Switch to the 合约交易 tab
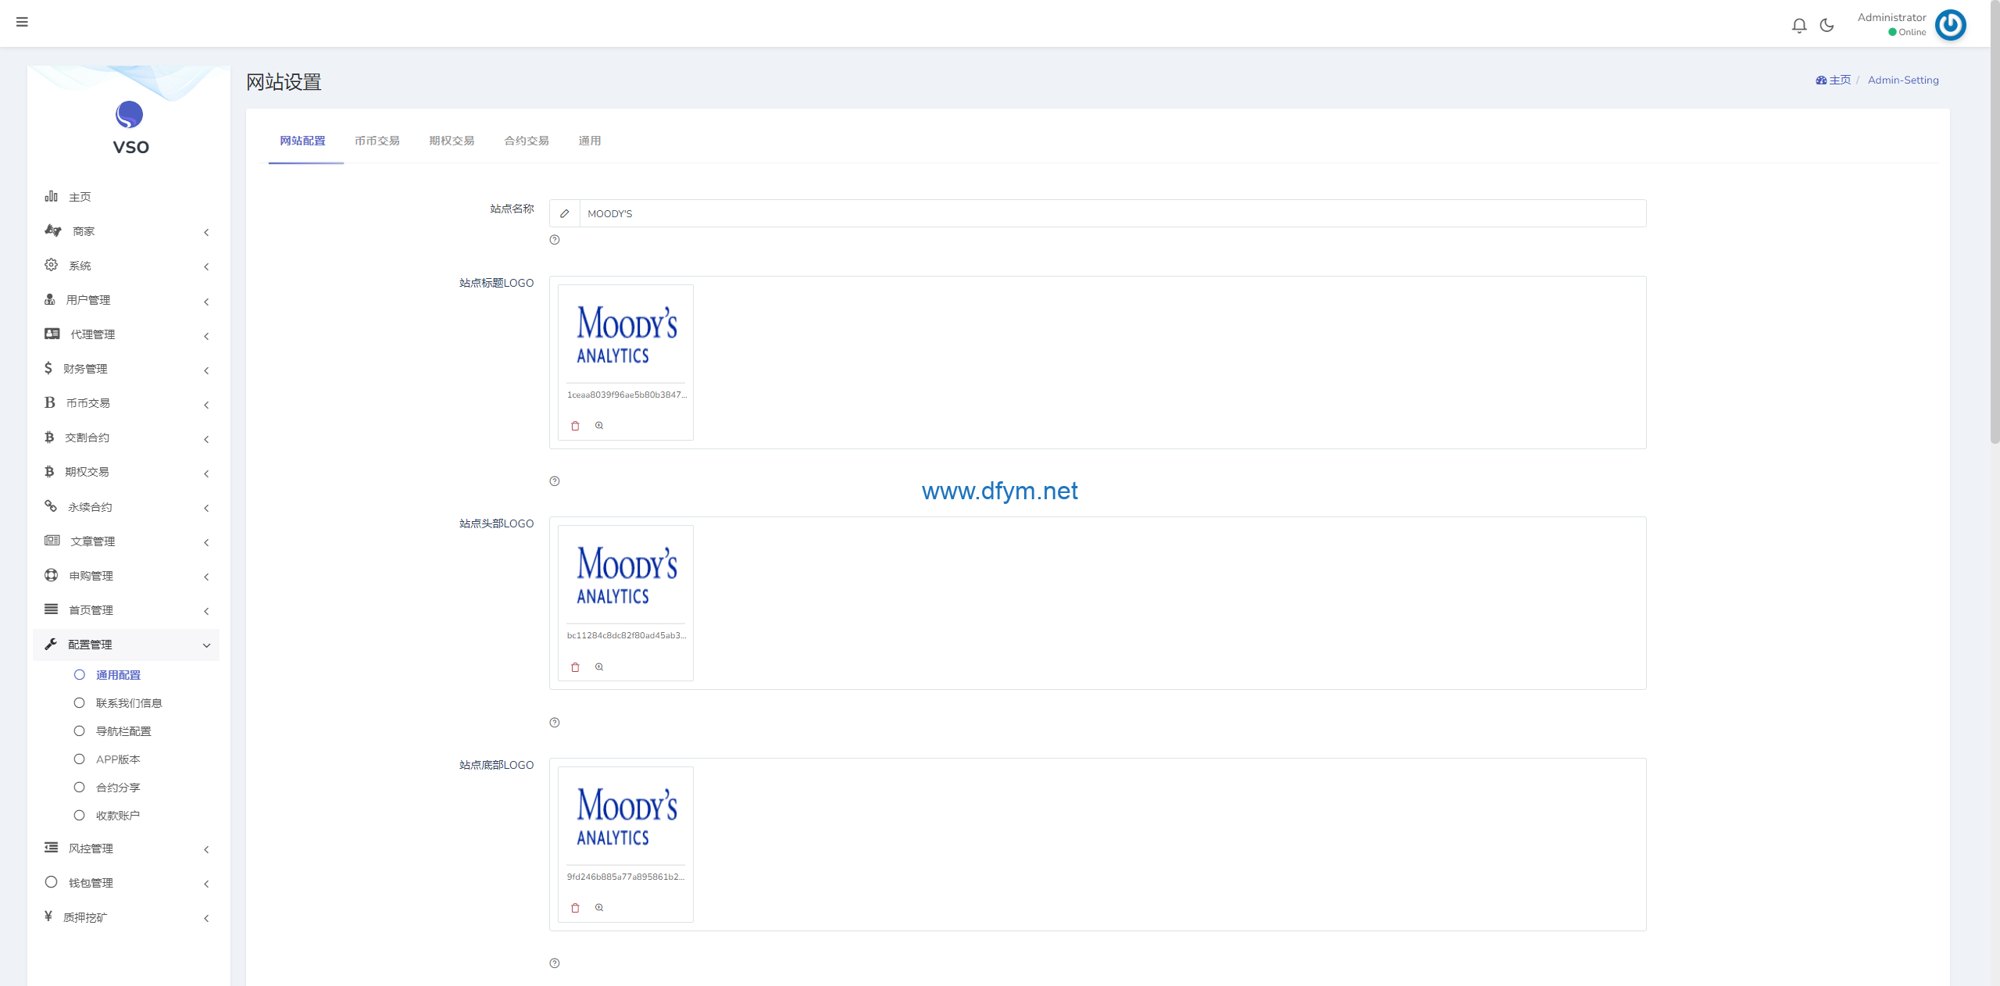The image size is (2000, 986). (527, 141)
